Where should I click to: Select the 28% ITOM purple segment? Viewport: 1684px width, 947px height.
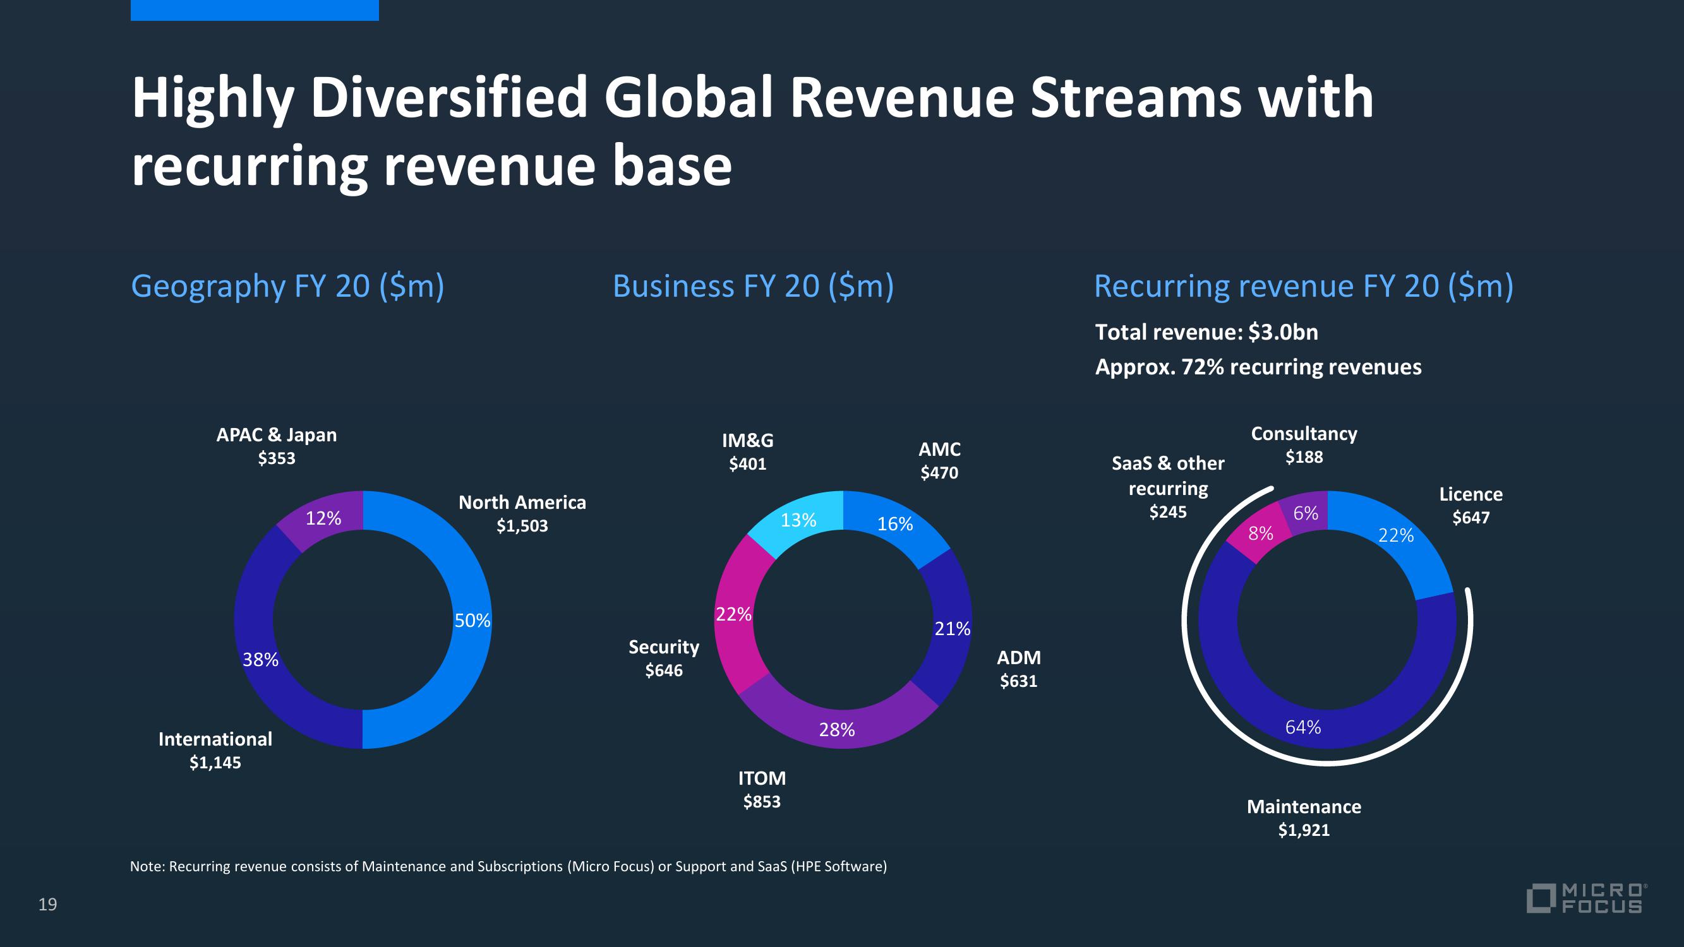point(838,729)
